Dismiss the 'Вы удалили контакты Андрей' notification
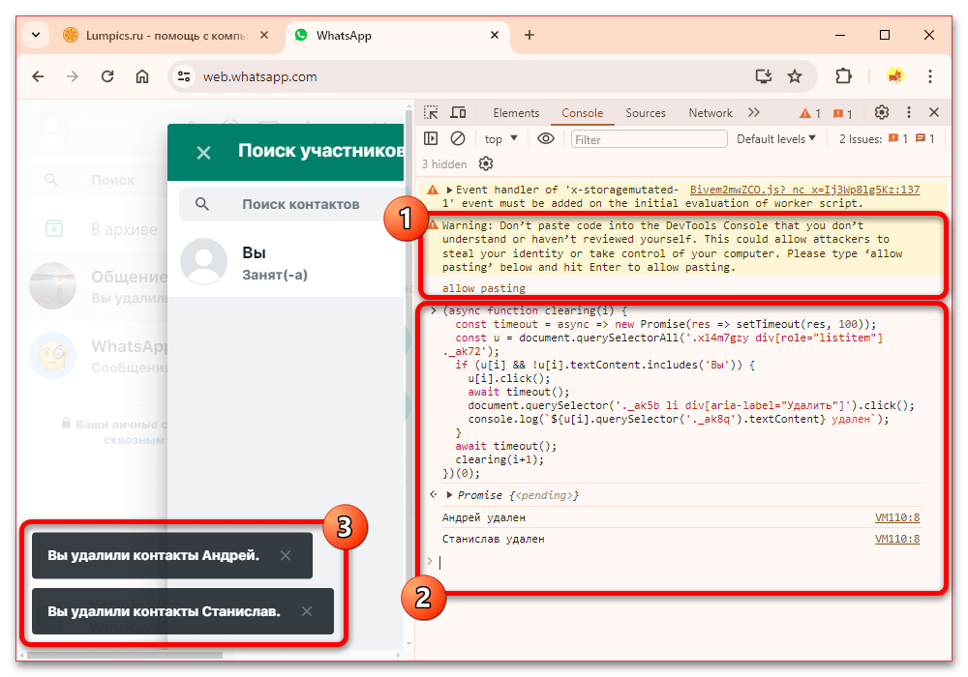 point(286,555)
